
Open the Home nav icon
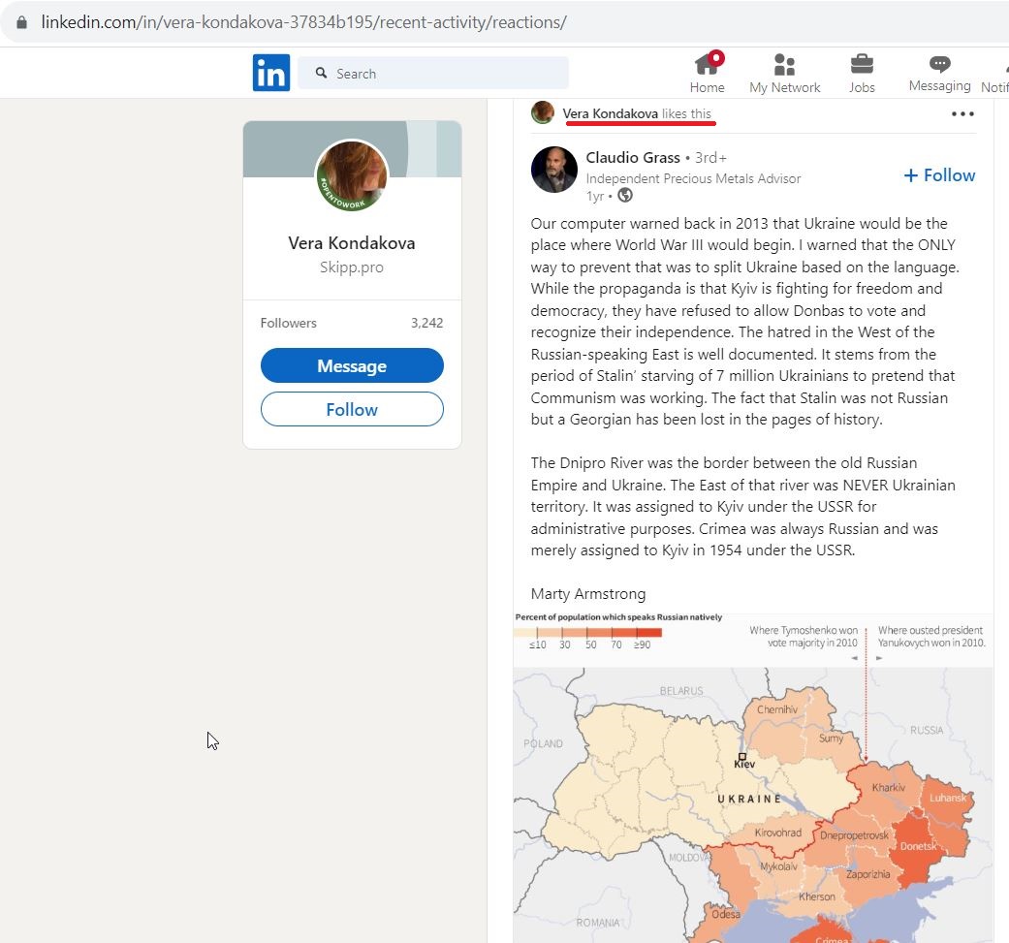click(x=706, y=64)
